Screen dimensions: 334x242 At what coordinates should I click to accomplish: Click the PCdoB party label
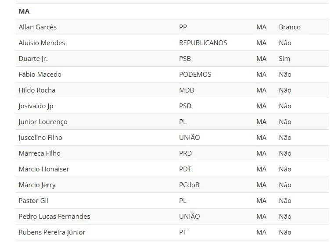point(189,185)
